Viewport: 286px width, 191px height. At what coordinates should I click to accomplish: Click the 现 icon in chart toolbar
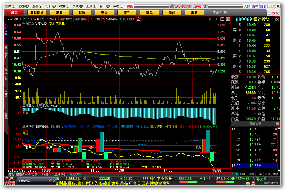tap(216, 19)
